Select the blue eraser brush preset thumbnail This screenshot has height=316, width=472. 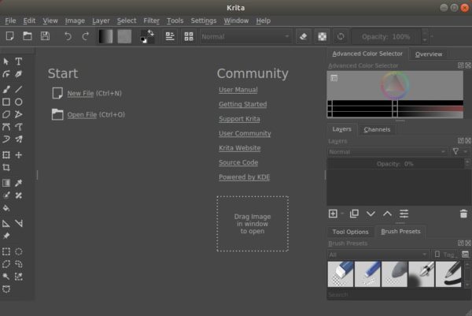[x=341, y=274]
